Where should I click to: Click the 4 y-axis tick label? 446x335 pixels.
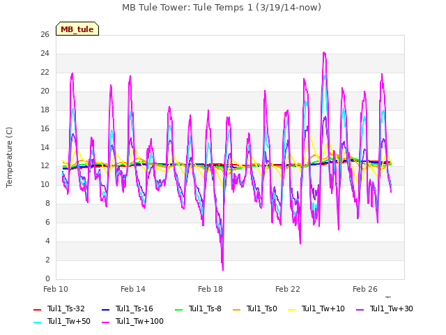[47, 241]
